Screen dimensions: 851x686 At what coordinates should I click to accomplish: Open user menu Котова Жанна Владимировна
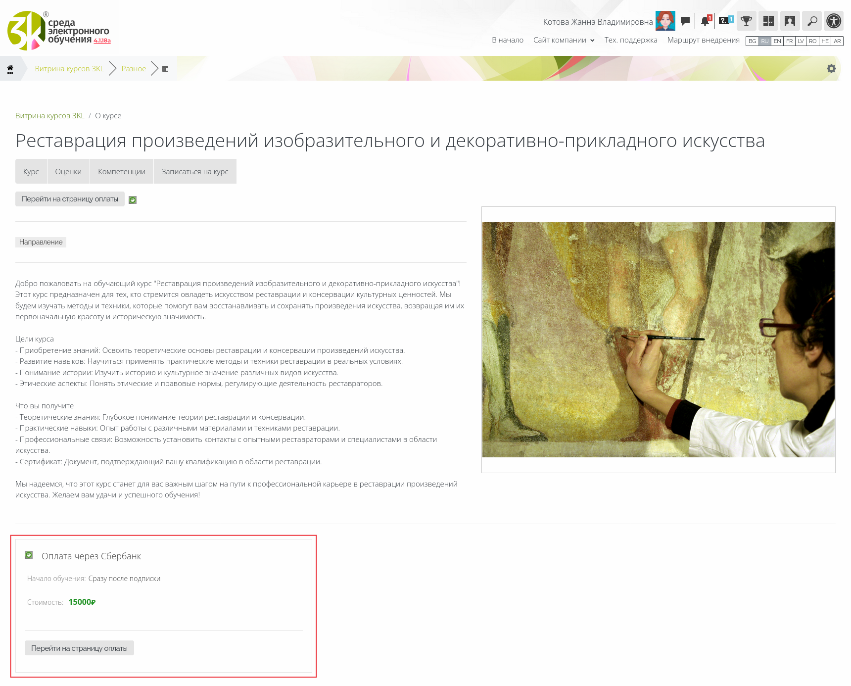tap(598, 22)
